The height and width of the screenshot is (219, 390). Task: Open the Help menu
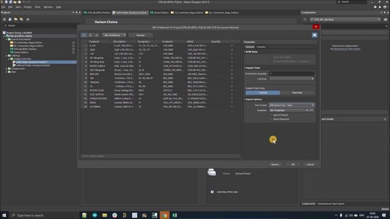(58, 7)
